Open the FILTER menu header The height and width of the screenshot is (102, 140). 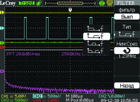click(126, 3)
